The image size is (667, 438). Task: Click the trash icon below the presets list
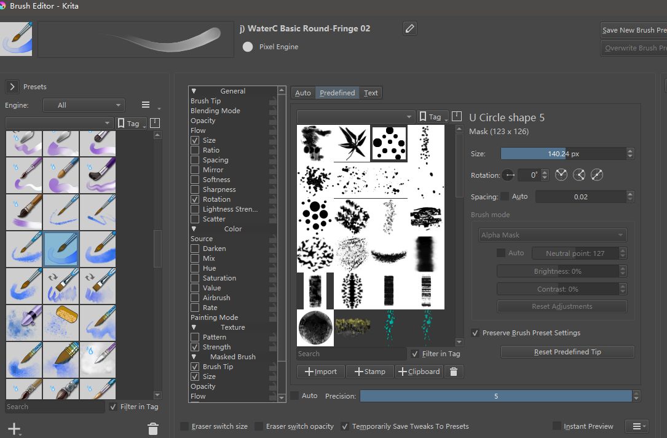click(153, 428)
